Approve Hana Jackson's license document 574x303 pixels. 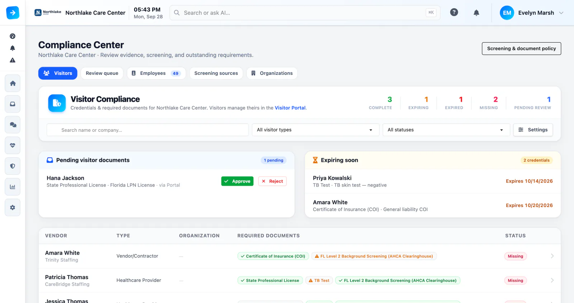click(x=237, y=181)
